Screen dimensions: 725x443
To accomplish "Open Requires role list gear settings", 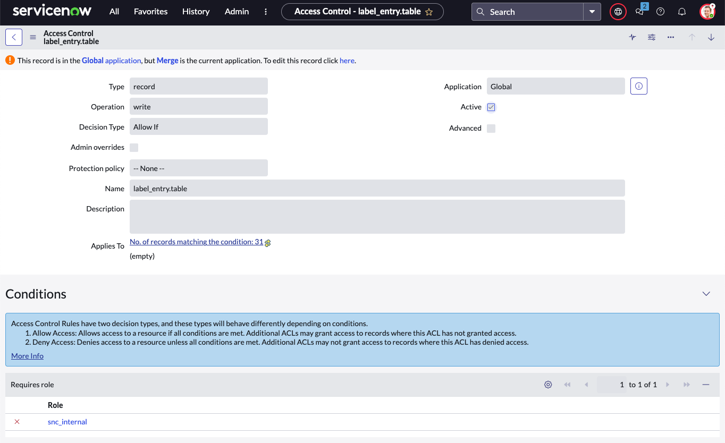I will pyautogui.click(x=548, y=385).
